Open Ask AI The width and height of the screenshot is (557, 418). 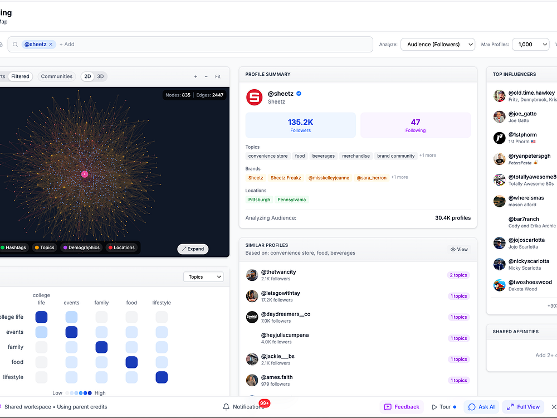coord(481,407)
